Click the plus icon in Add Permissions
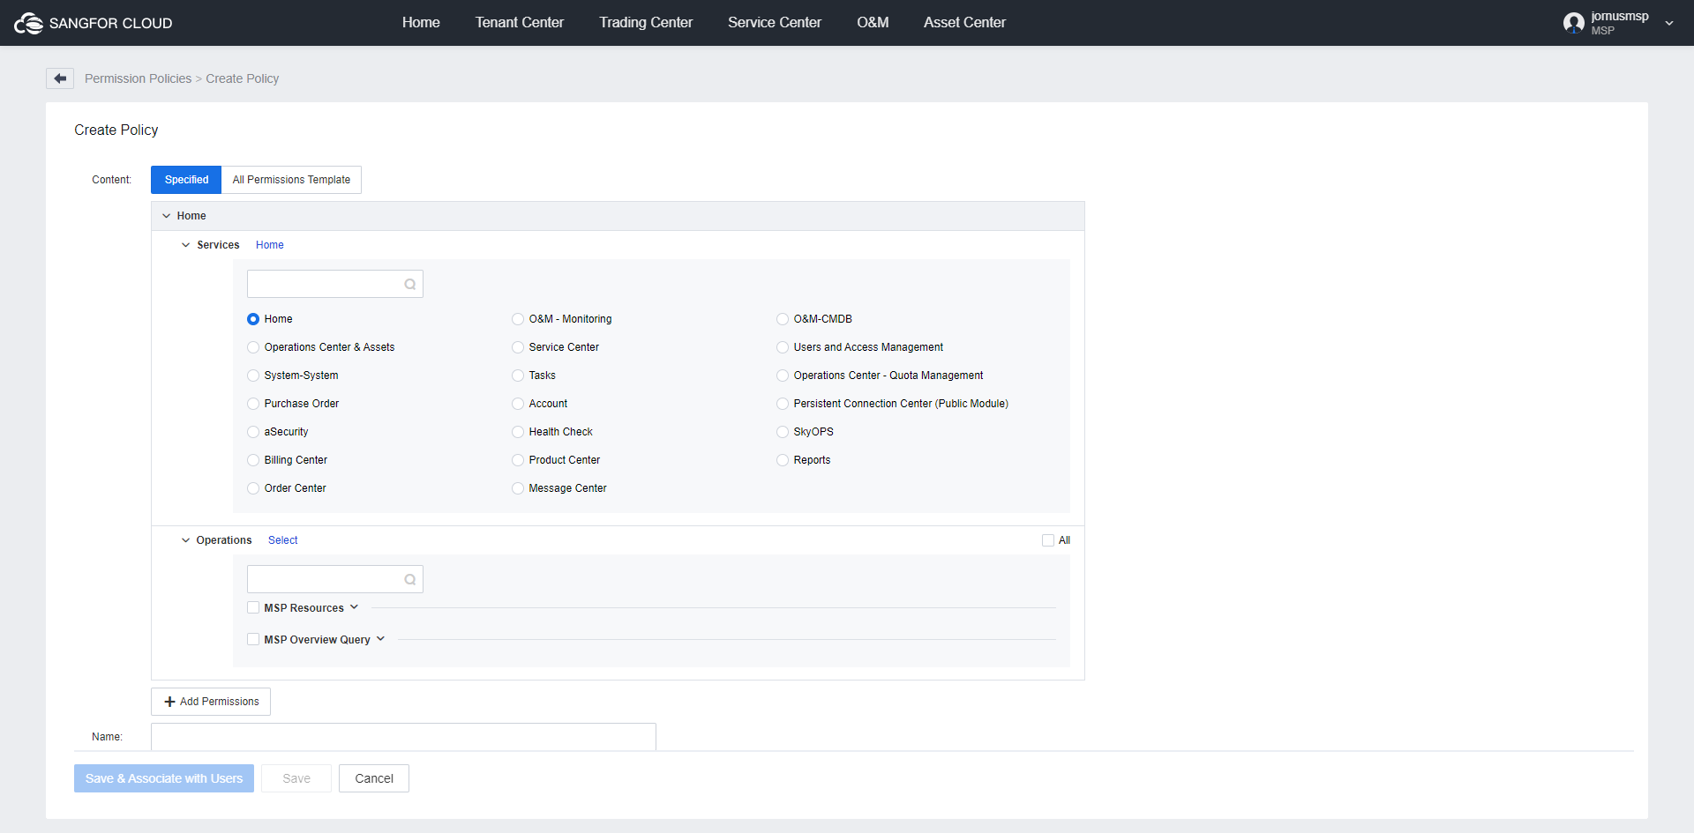Screen dimensions: 1694x833 point(169,702)
